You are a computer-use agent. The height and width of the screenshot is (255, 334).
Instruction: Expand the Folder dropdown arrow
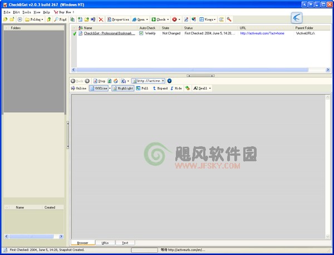[x=42, y=20]
